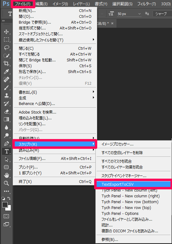The height and width of the screenshot is (244, 172).
Task: Choose 埋め込みを配置(L)... menu item
Action: 55,118
